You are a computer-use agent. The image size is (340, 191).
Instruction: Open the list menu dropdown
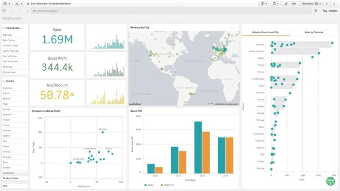[19, 4]
